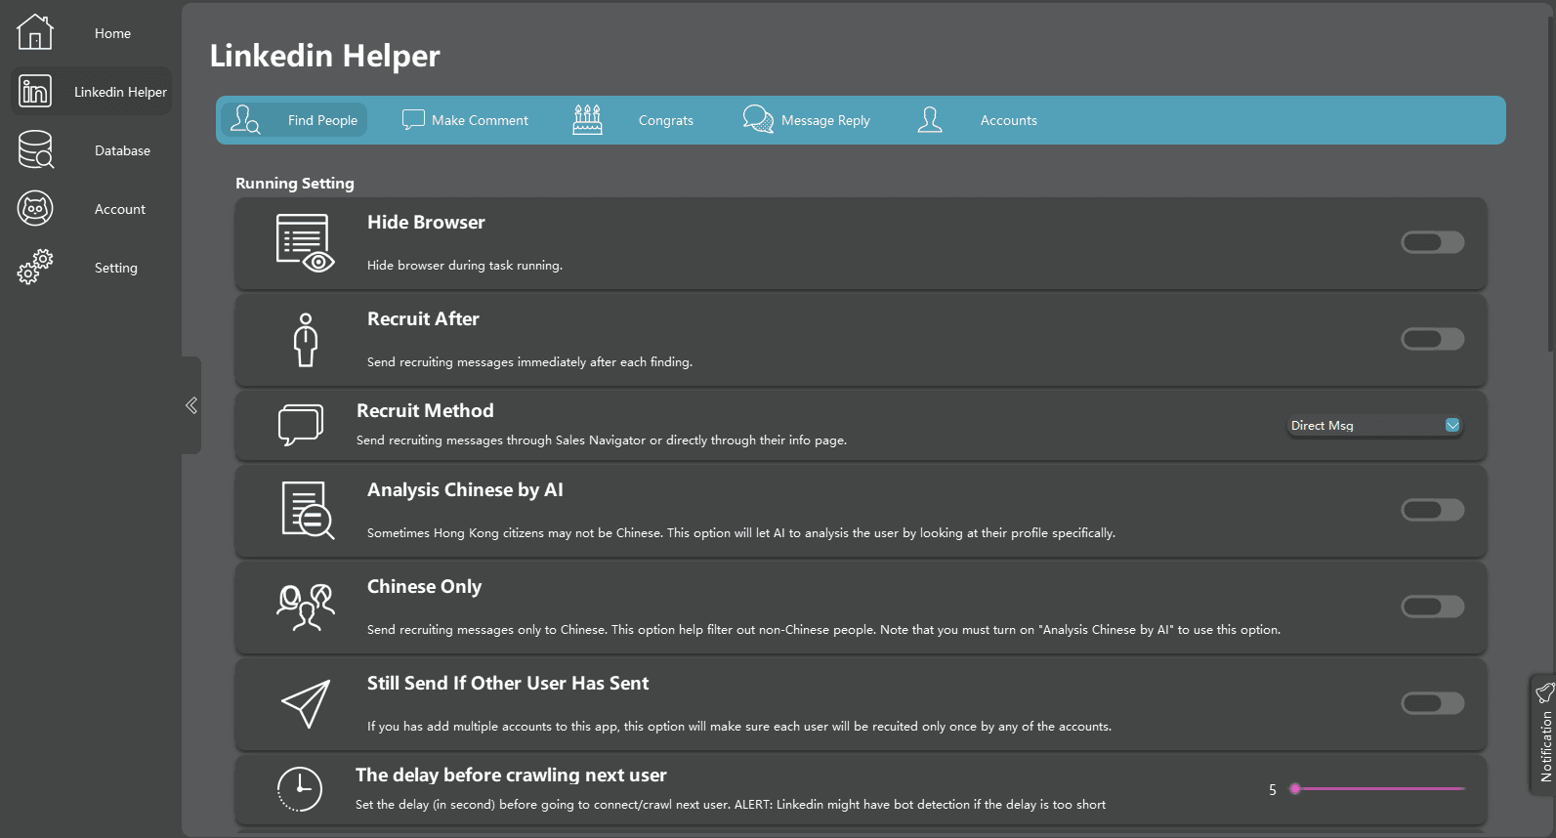
Task: Click the 'Recruit Method' title text
Action: 425,410
